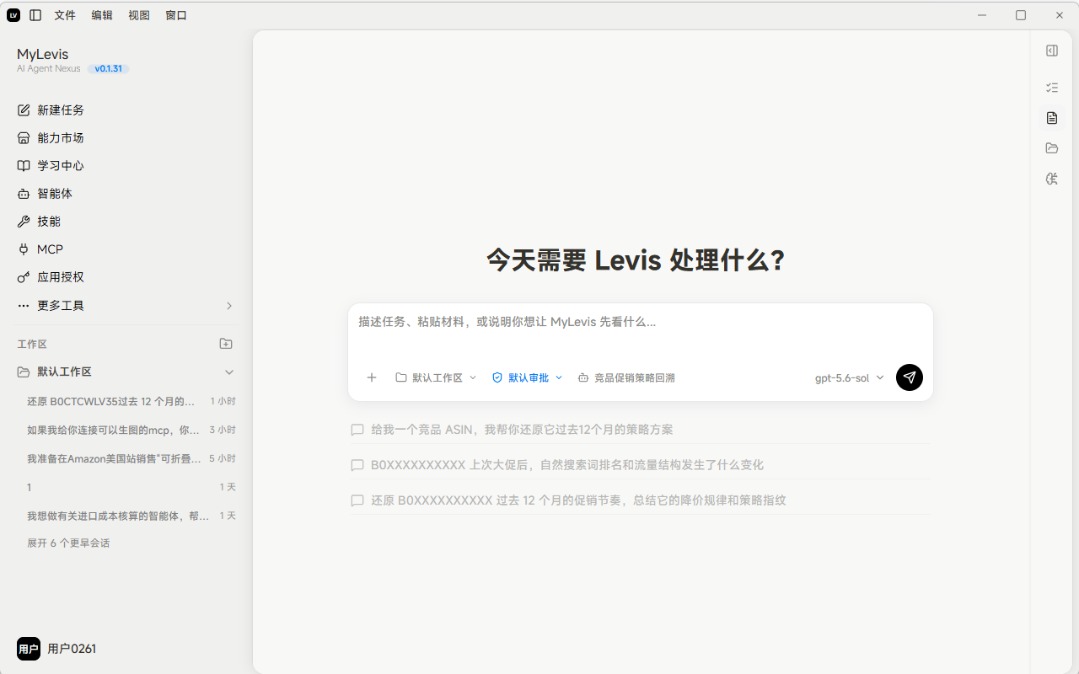This screenshot has width=1079, height=674.
Task: Open the 编辑 menu
Action: tap(102, 15)
